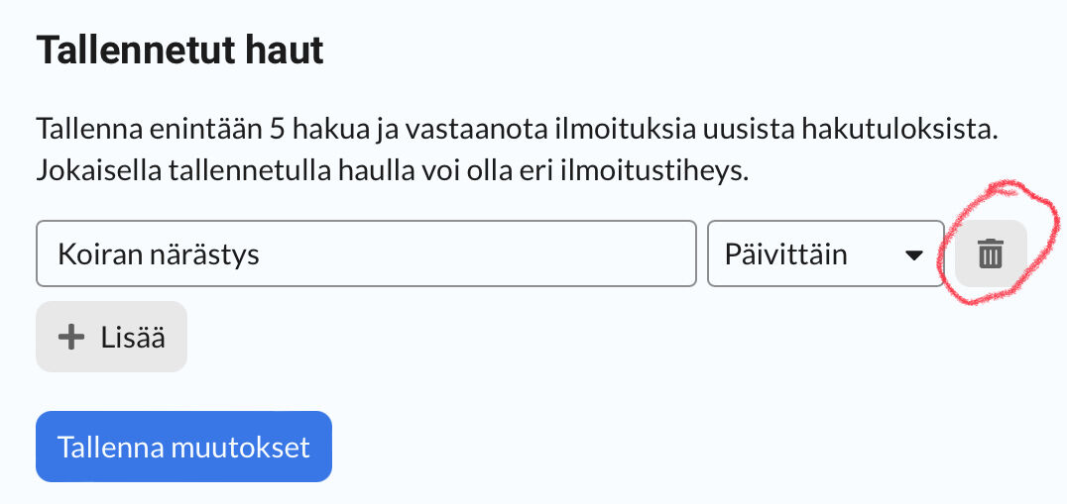Click the dropdown caret arrow icon
Image resolution: width=1067 pixels, height=504 pixels.
pyautogui.click(x=914, y=255)
